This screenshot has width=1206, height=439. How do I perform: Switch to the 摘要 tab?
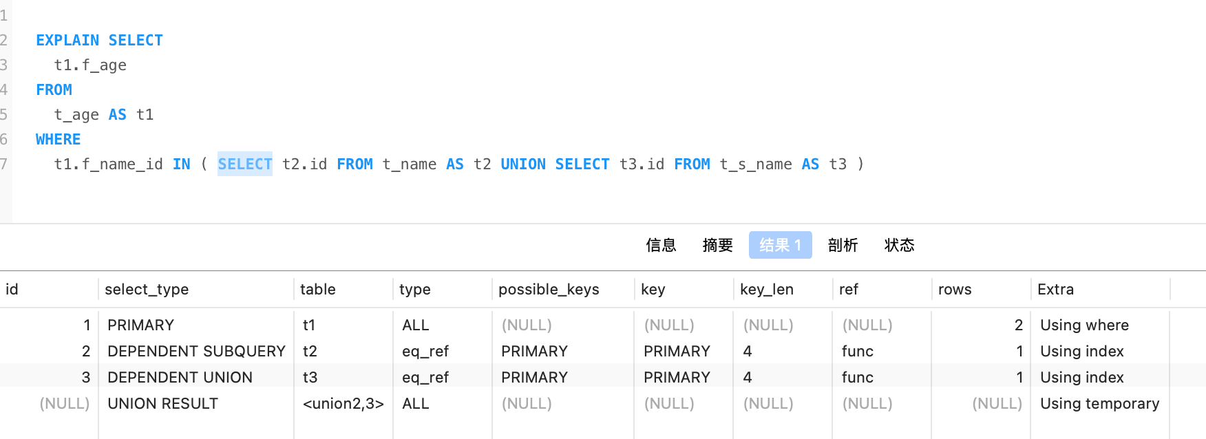(717, 245)
